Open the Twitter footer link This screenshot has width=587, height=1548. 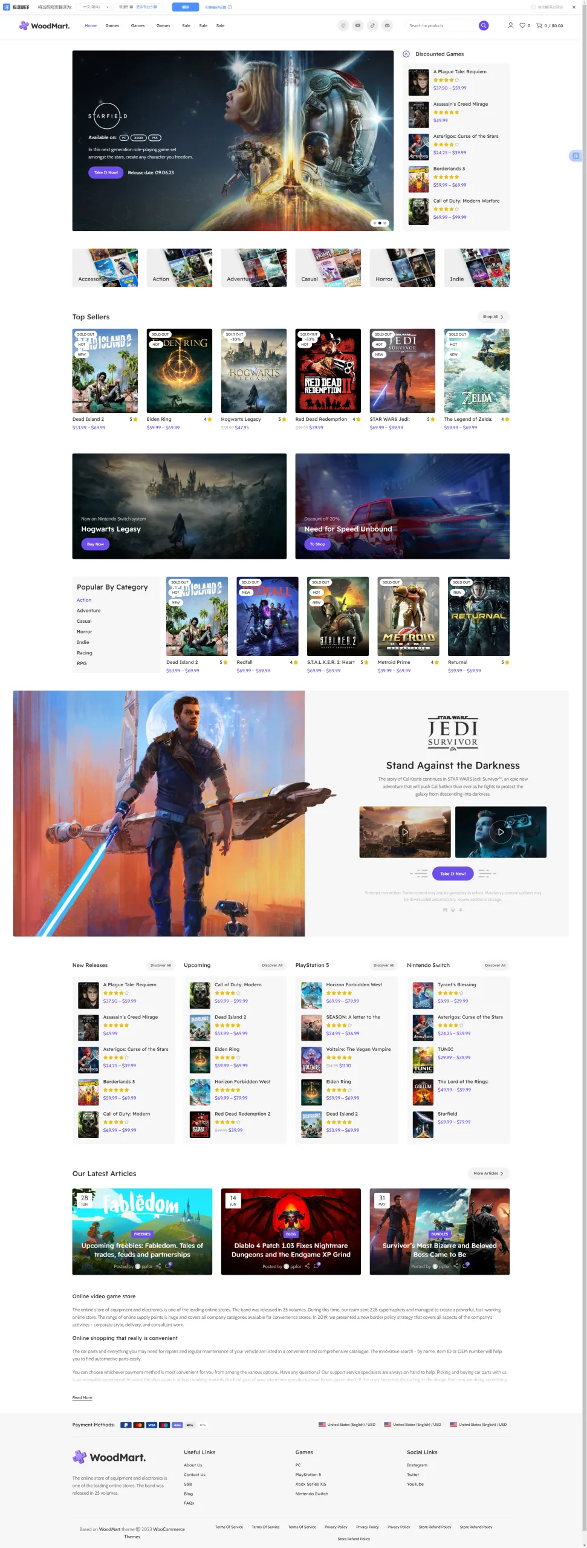413,1475
